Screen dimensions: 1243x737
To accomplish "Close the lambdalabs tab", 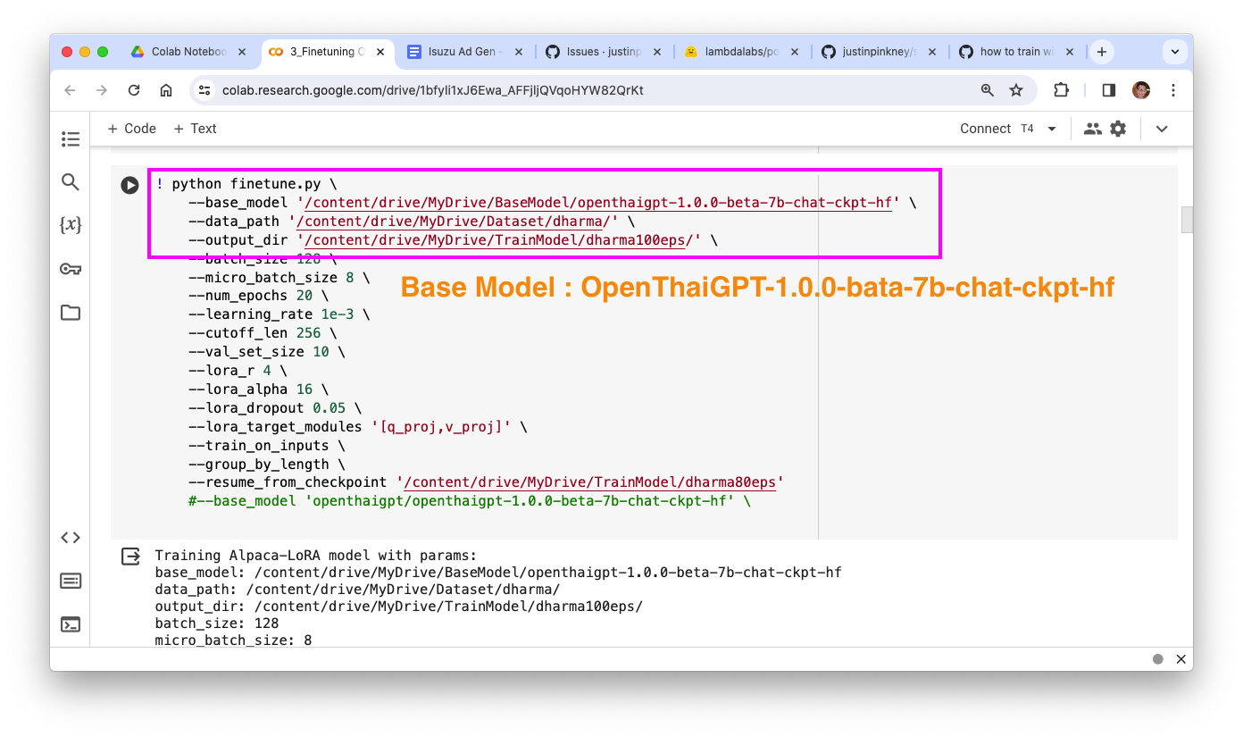I will pyautogui.click(x=796, y=52).
